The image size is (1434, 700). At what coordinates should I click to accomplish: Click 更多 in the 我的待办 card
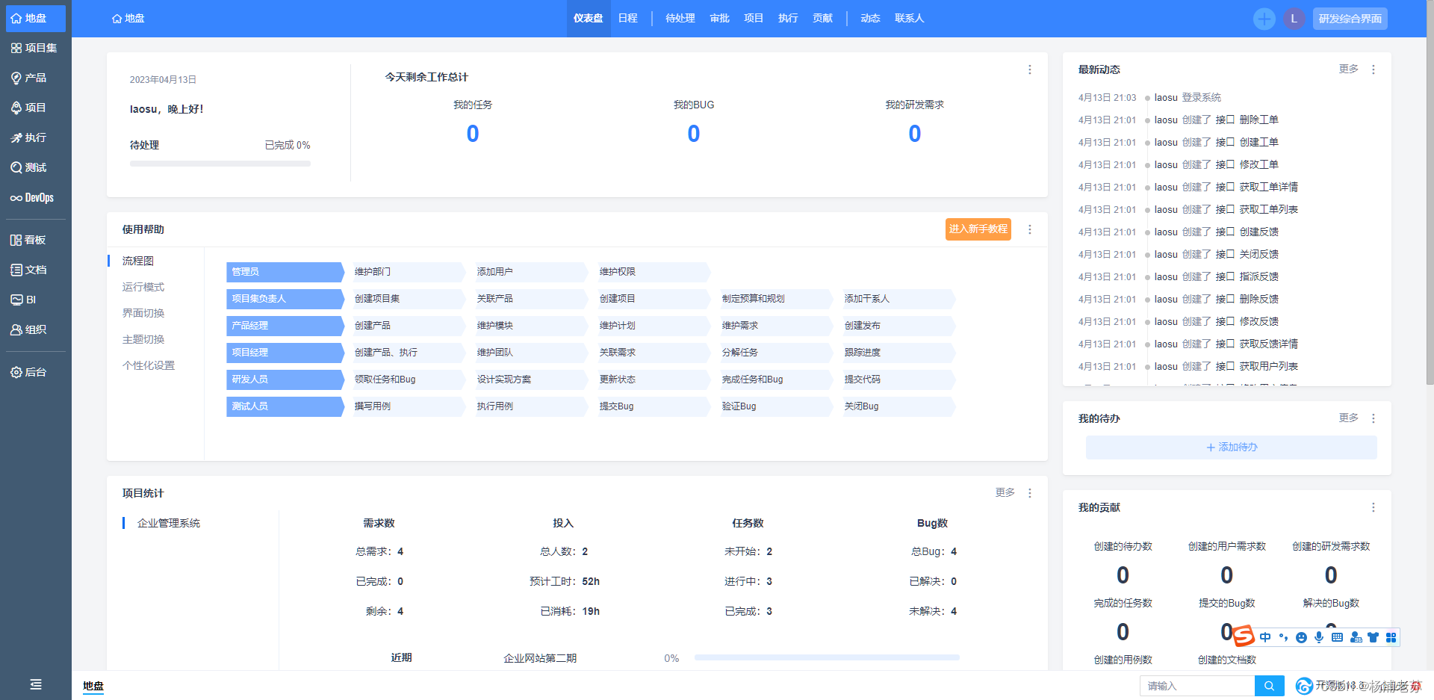point(1348,418)
